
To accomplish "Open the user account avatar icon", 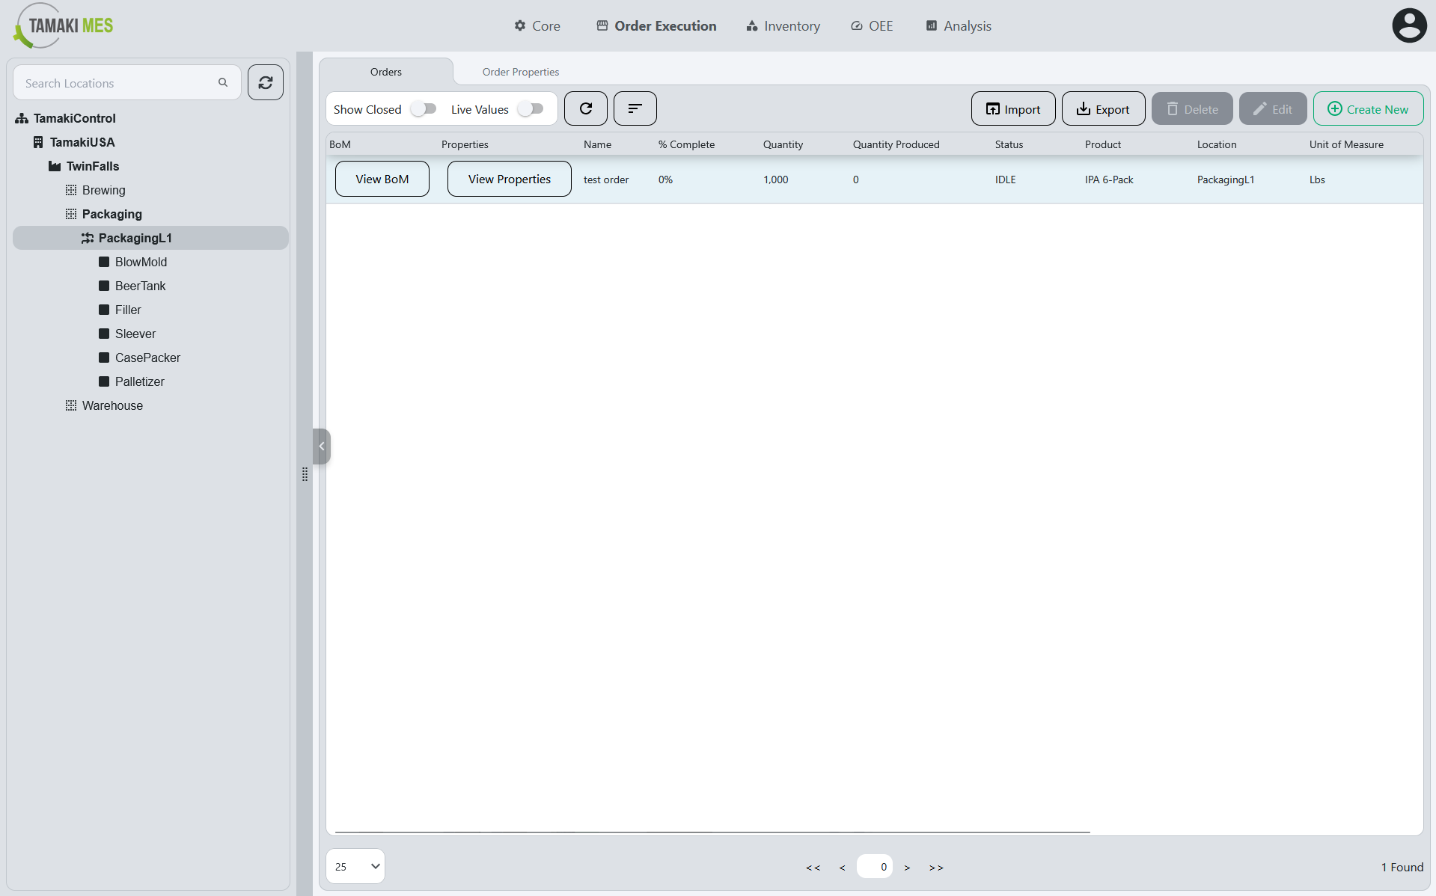I will pos(1409,25).
